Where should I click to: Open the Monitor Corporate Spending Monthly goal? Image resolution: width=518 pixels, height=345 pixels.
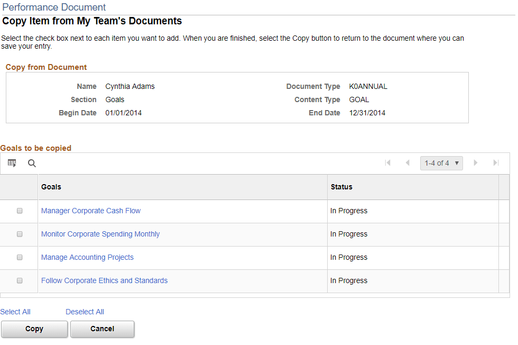100,234
